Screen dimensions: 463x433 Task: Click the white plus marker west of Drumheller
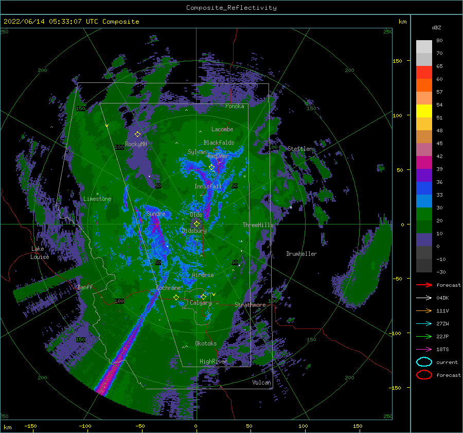[x=291, y=207]
